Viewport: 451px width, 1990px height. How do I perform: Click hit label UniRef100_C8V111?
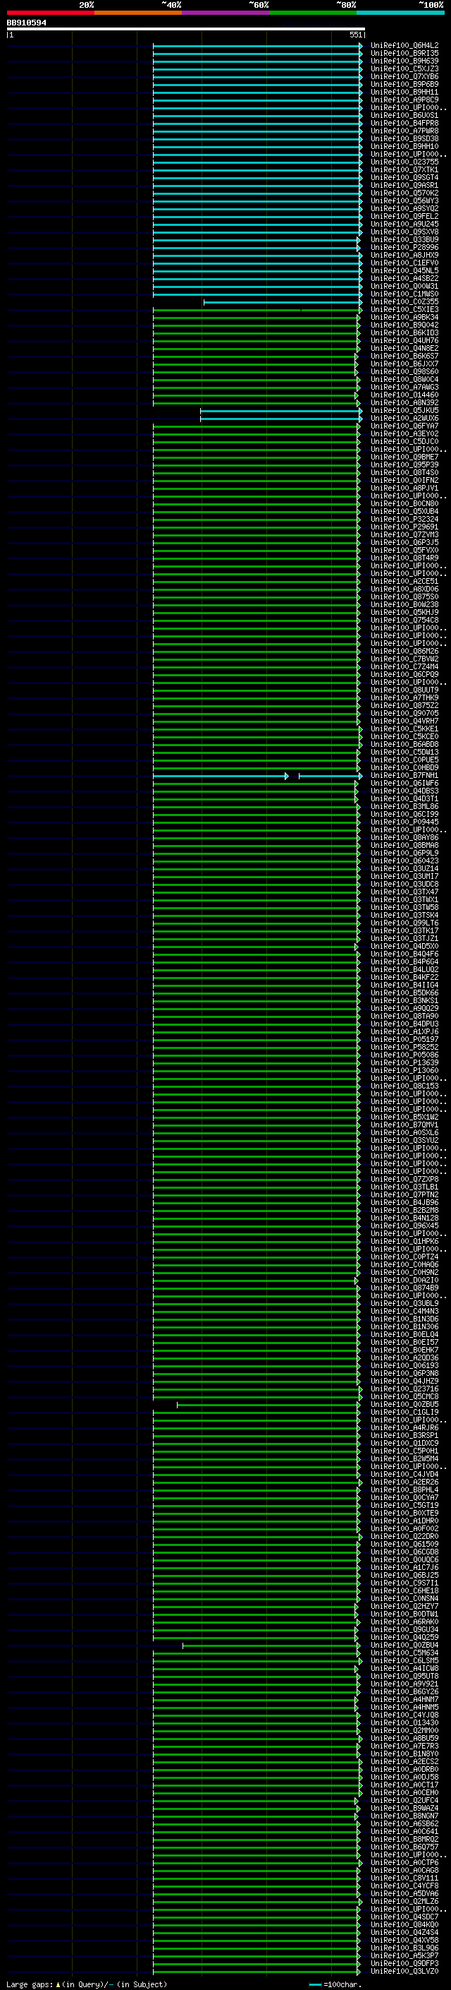[404, 1878]
